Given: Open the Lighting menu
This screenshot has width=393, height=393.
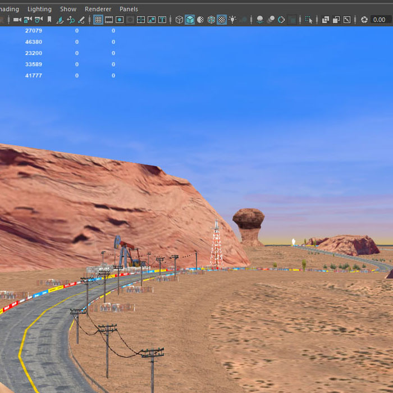Looking at the screenshot, I should 39,9.
